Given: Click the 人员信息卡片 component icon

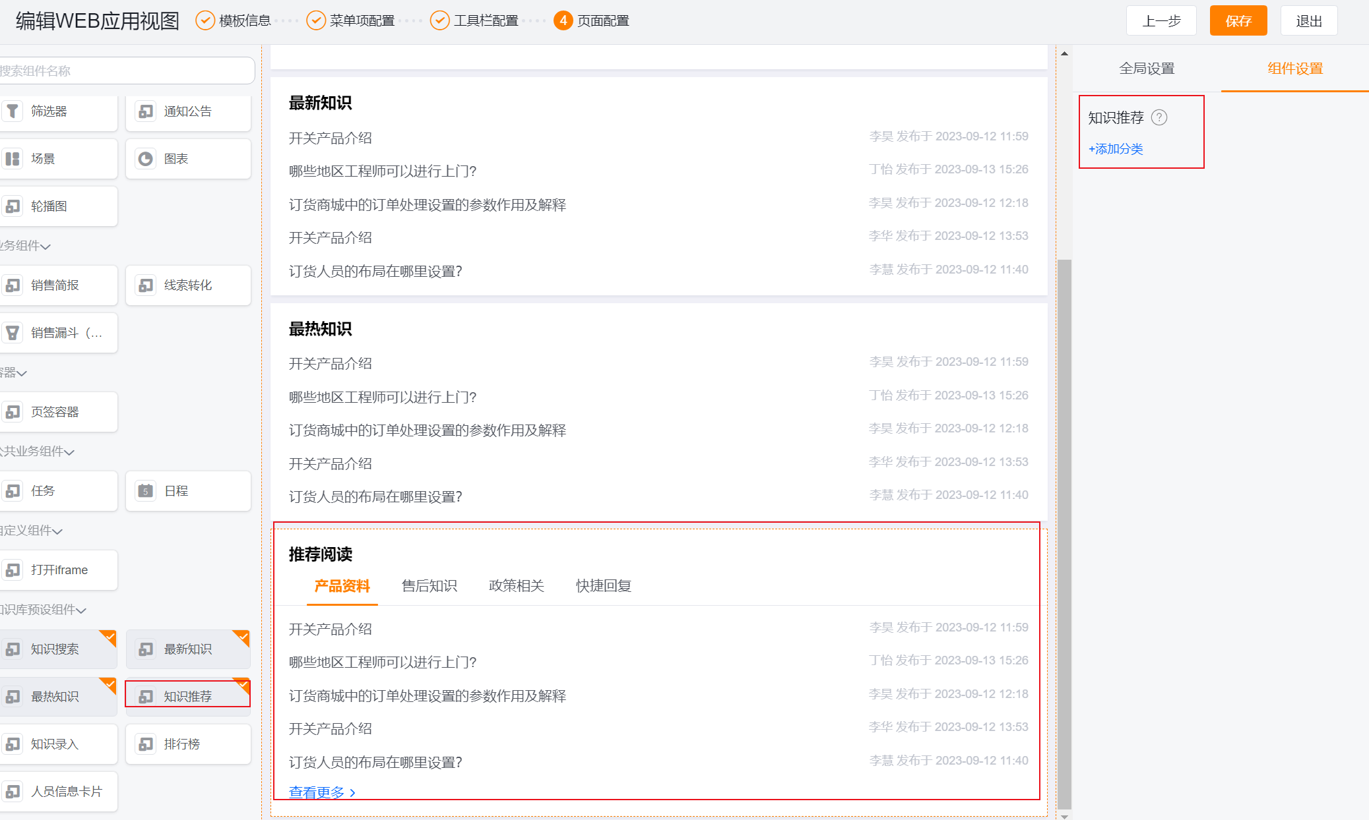Looking at the screenshot, I should [x=13, y=791].
